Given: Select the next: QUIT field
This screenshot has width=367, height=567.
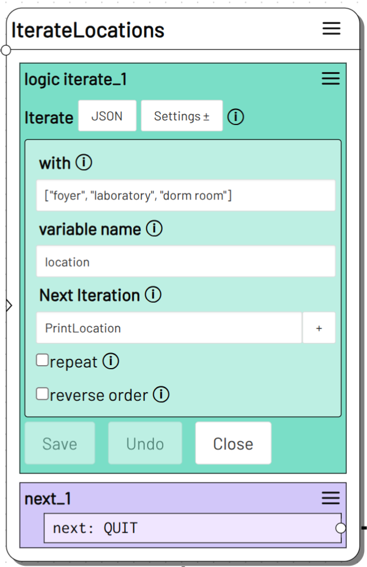Looking at the screenshot, I should (192, 528).
